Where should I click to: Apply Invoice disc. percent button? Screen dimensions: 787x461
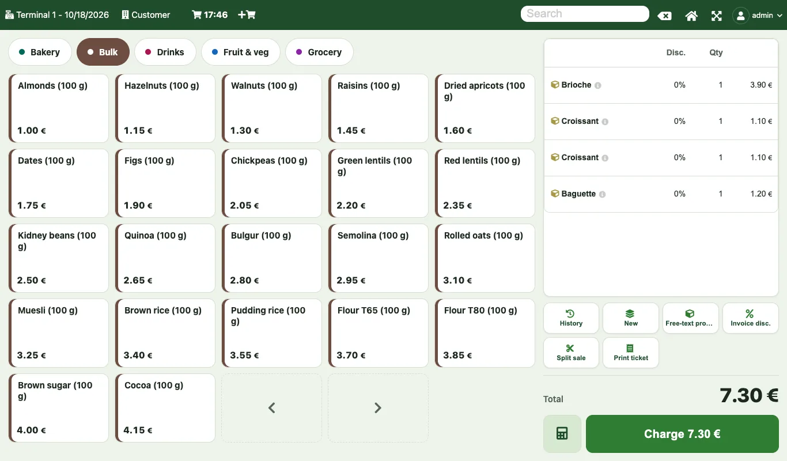[x=750, y=318]
